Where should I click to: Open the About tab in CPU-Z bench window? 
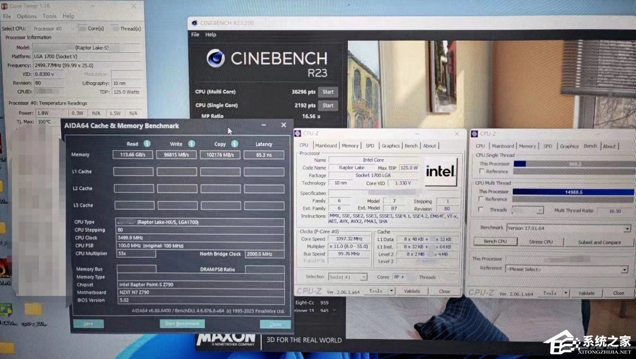[609, 146]
